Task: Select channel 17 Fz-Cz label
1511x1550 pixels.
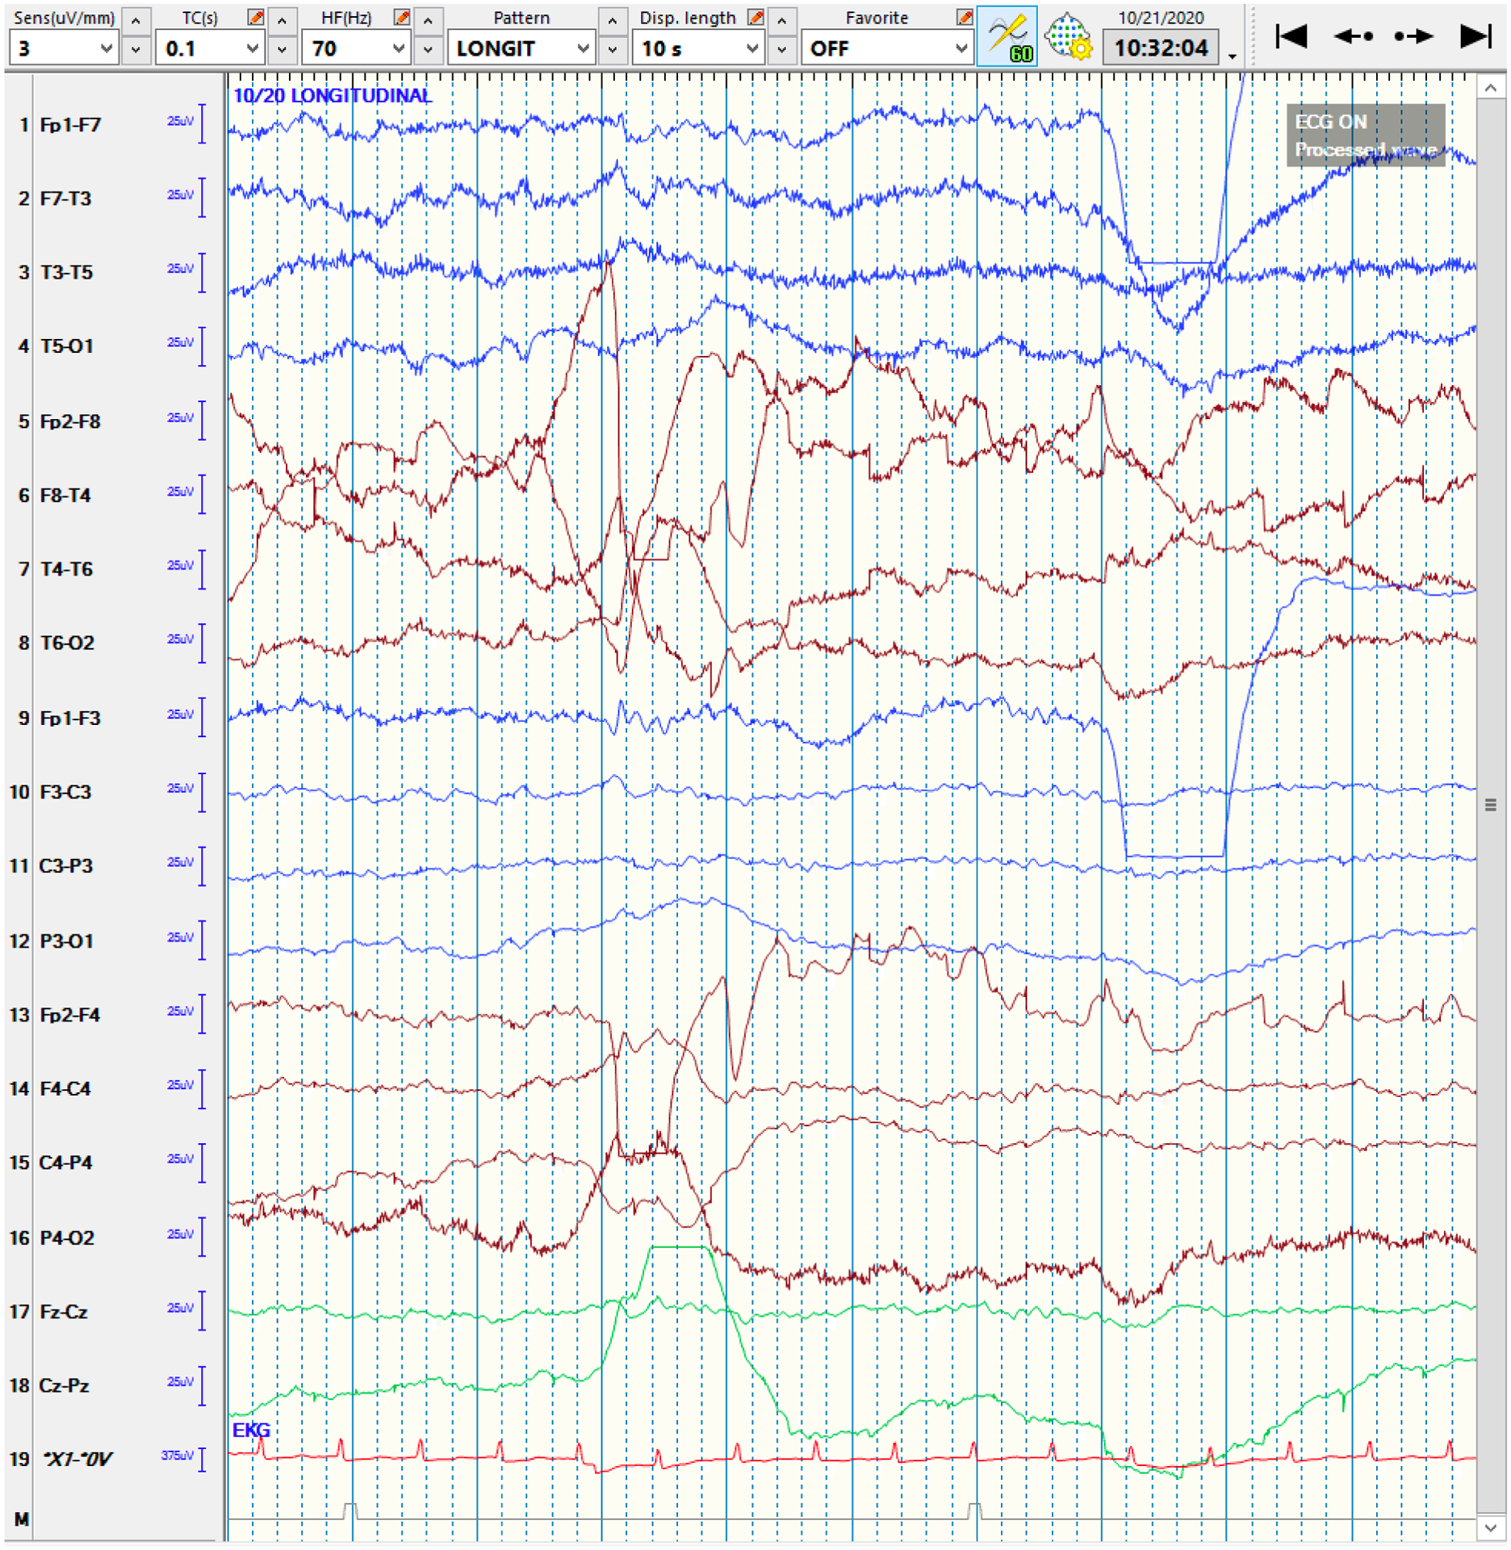Action: point(64,1311)
